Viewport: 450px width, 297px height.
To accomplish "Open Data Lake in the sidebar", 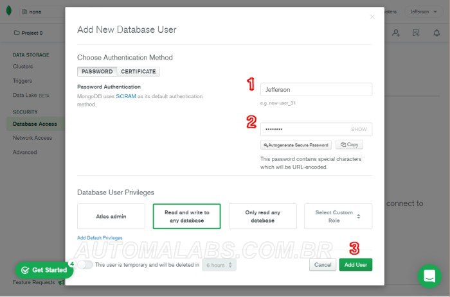I will [31, 95].
